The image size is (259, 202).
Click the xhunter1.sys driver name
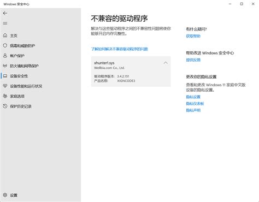click(104, 63)
